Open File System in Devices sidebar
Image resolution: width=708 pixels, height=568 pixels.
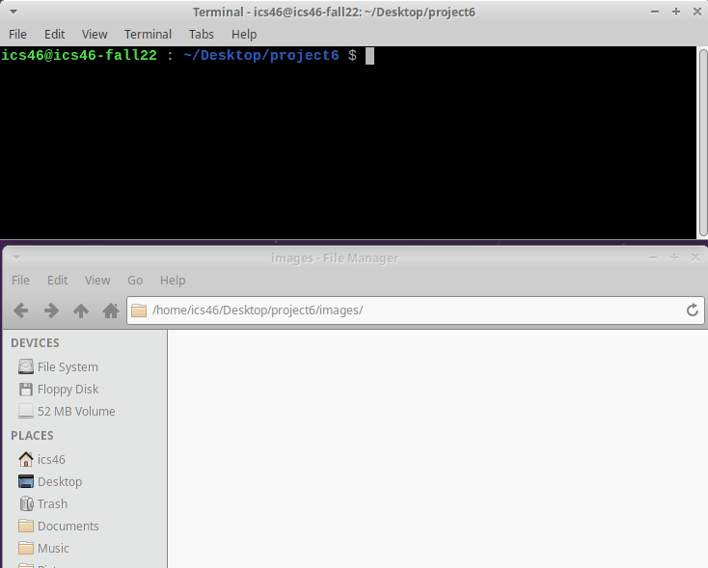[67, 366]
